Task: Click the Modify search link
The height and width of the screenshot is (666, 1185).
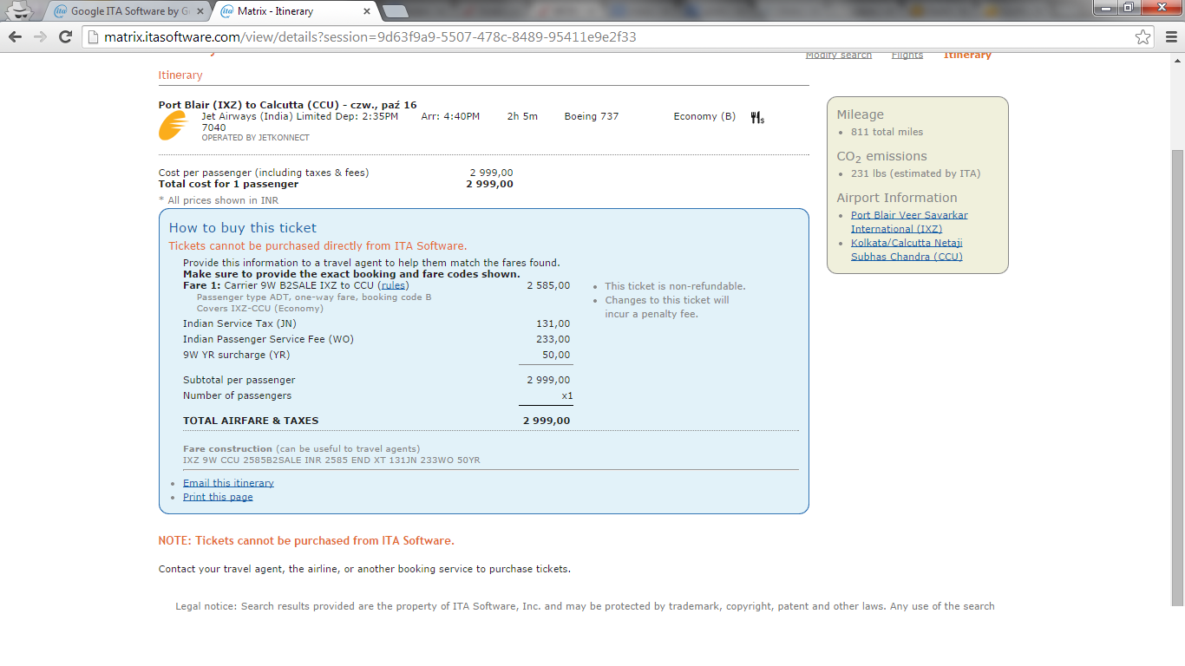Action: (838, 55)
